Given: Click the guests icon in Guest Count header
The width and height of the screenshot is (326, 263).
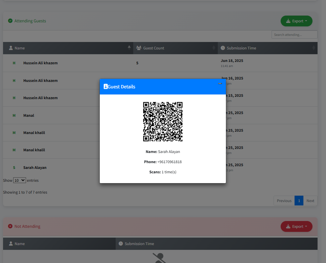Looking at the screenshot, I should tap(138, 48).
